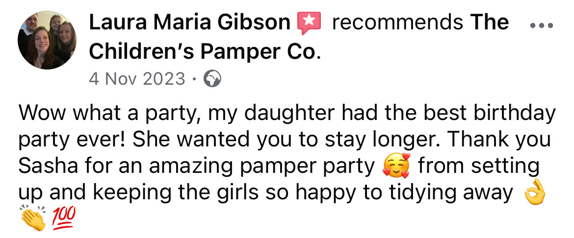Image resolution: width=574 pixels, height=238 pixels.
Task: Click the word "The" before the page name
Action: (x=490, y=23)
